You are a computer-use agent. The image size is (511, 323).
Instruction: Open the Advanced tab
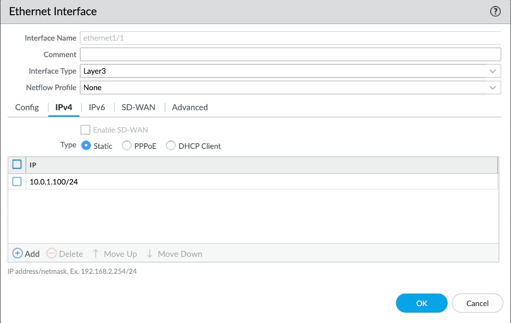coord(189,107)
